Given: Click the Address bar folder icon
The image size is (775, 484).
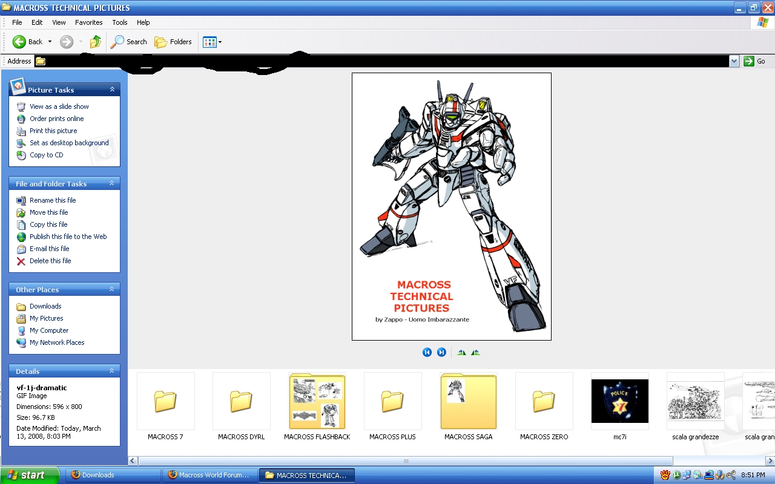Looking at the screenshot, I should 41,61.
